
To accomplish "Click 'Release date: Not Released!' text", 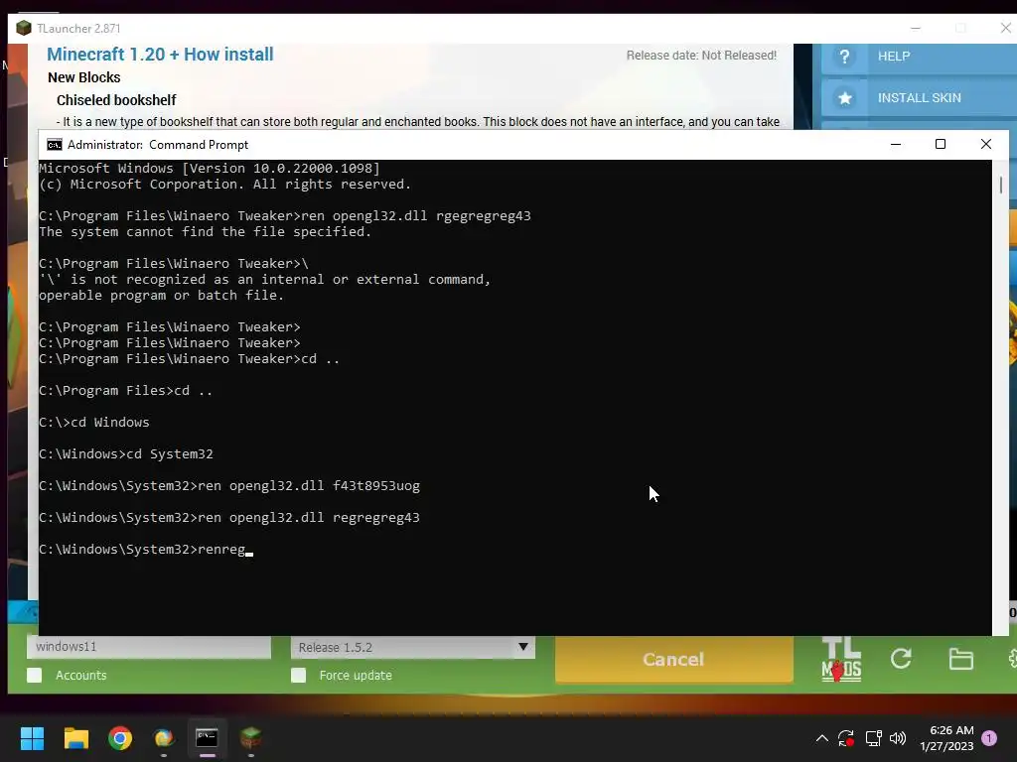I will coord(701,56).
